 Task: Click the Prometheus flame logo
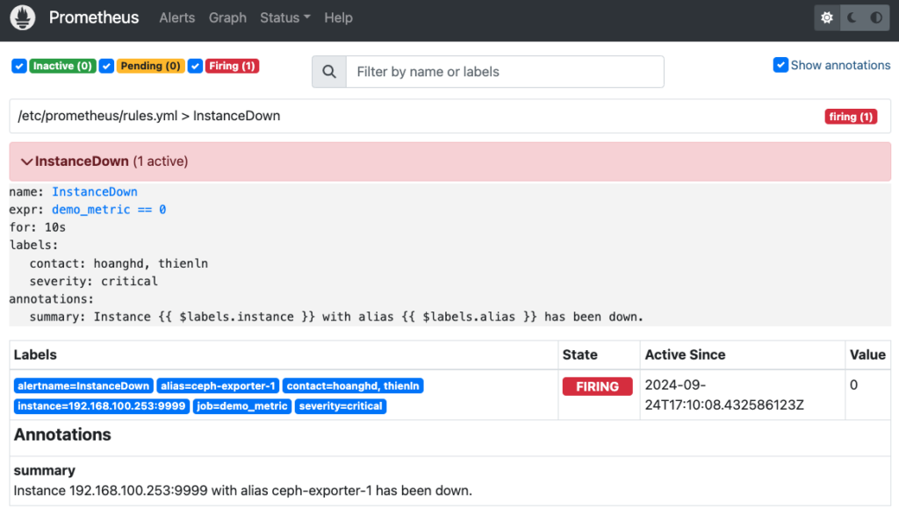(23, 18)
